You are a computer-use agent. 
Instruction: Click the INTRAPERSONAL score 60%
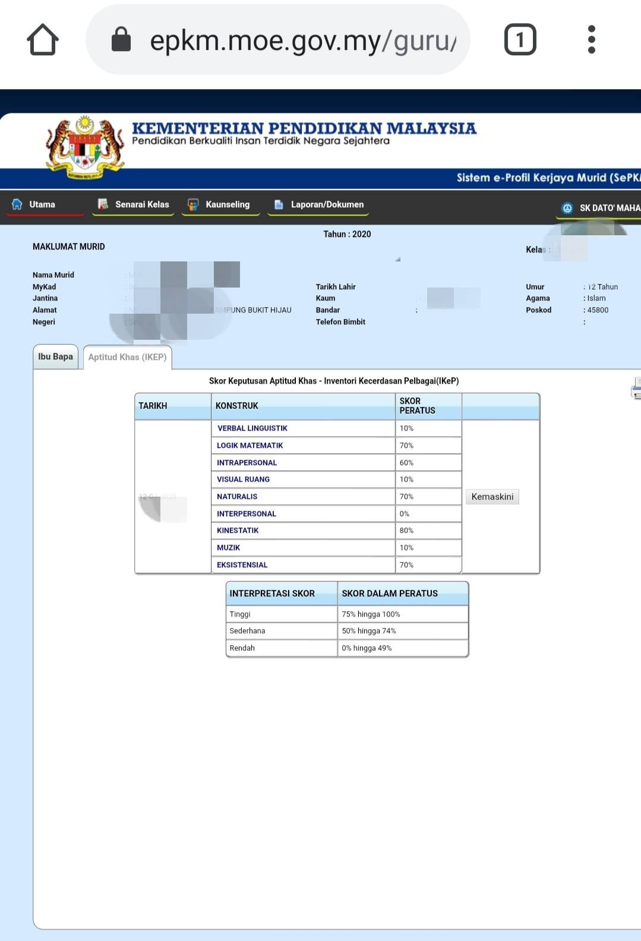(x=406, y=463)
